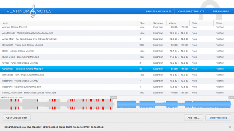Select Doctor Dru - Praerie (Original Mix).mp3
The height and width of the screenshot is (131, 234).
point(117,81)
